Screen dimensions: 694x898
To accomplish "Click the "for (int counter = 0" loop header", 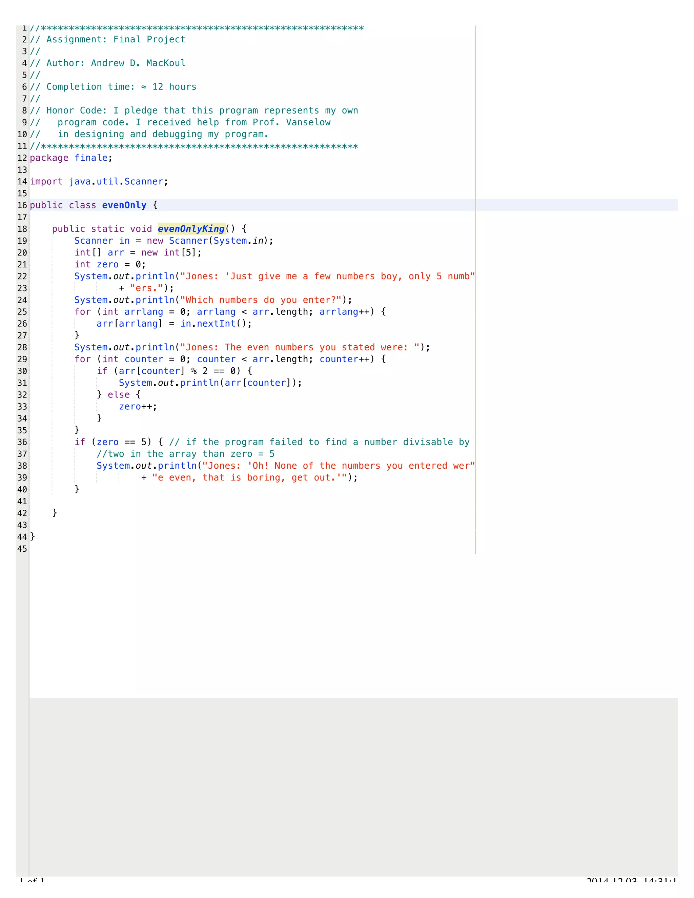I will click(230, 359).
